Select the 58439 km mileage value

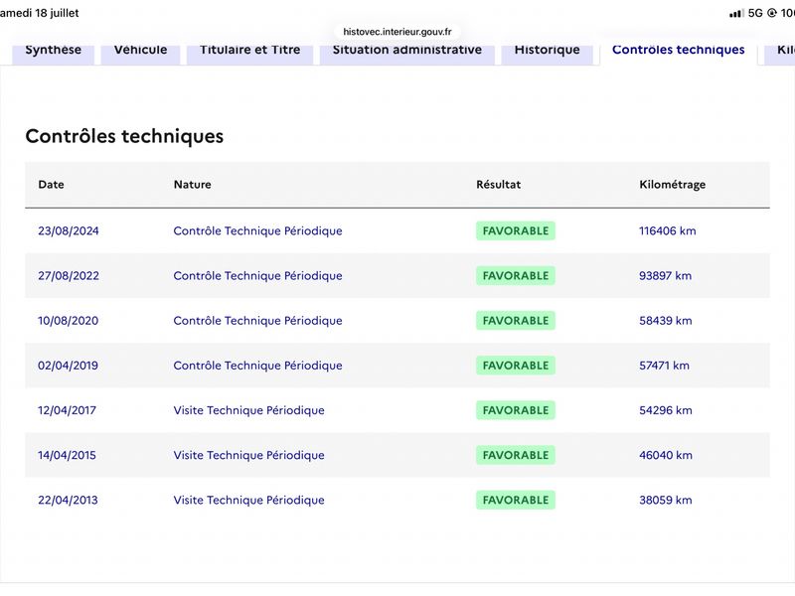[665, 321]
